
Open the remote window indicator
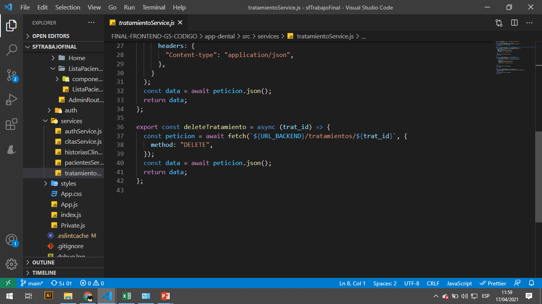[8, 283]
